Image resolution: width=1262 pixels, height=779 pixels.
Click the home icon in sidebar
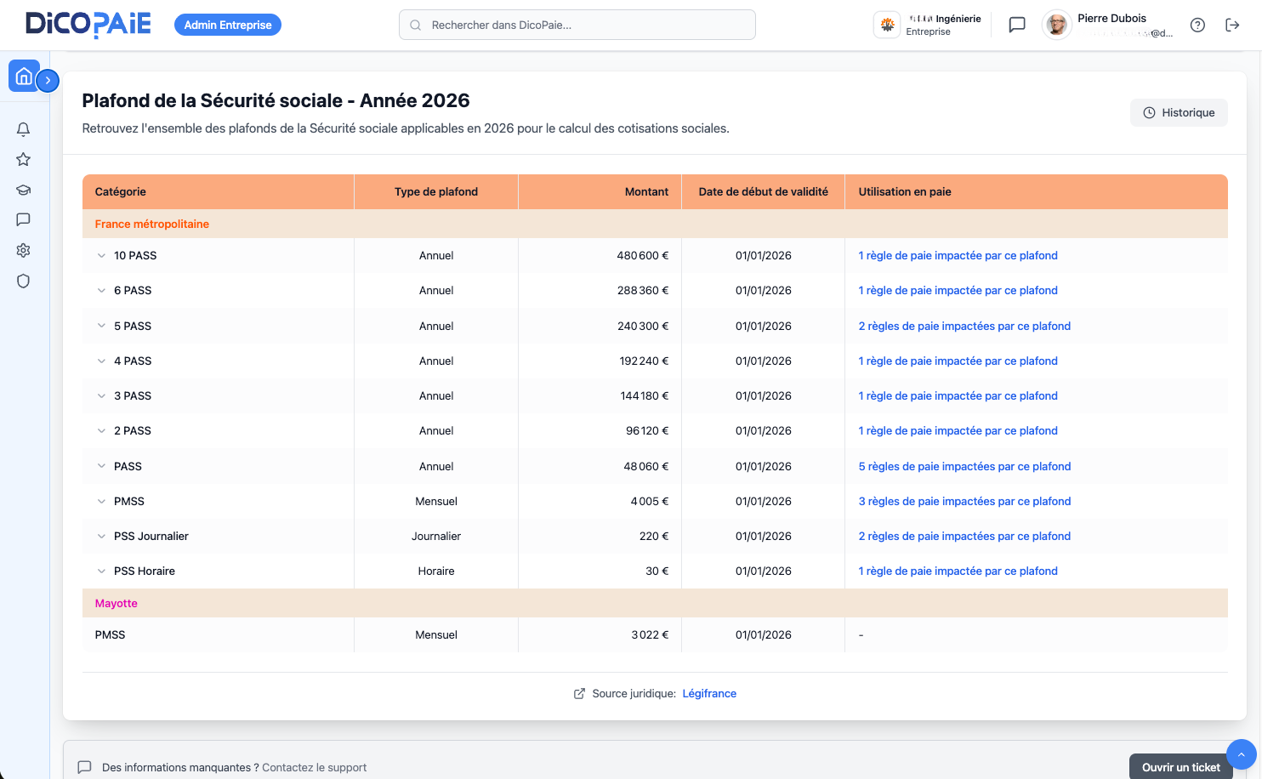click(x=24, y=77)
